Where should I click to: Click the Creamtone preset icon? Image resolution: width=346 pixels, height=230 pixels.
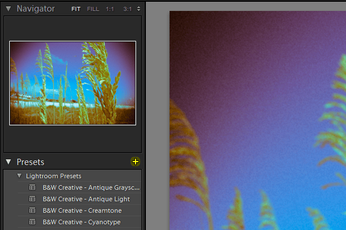coord(32,210)
